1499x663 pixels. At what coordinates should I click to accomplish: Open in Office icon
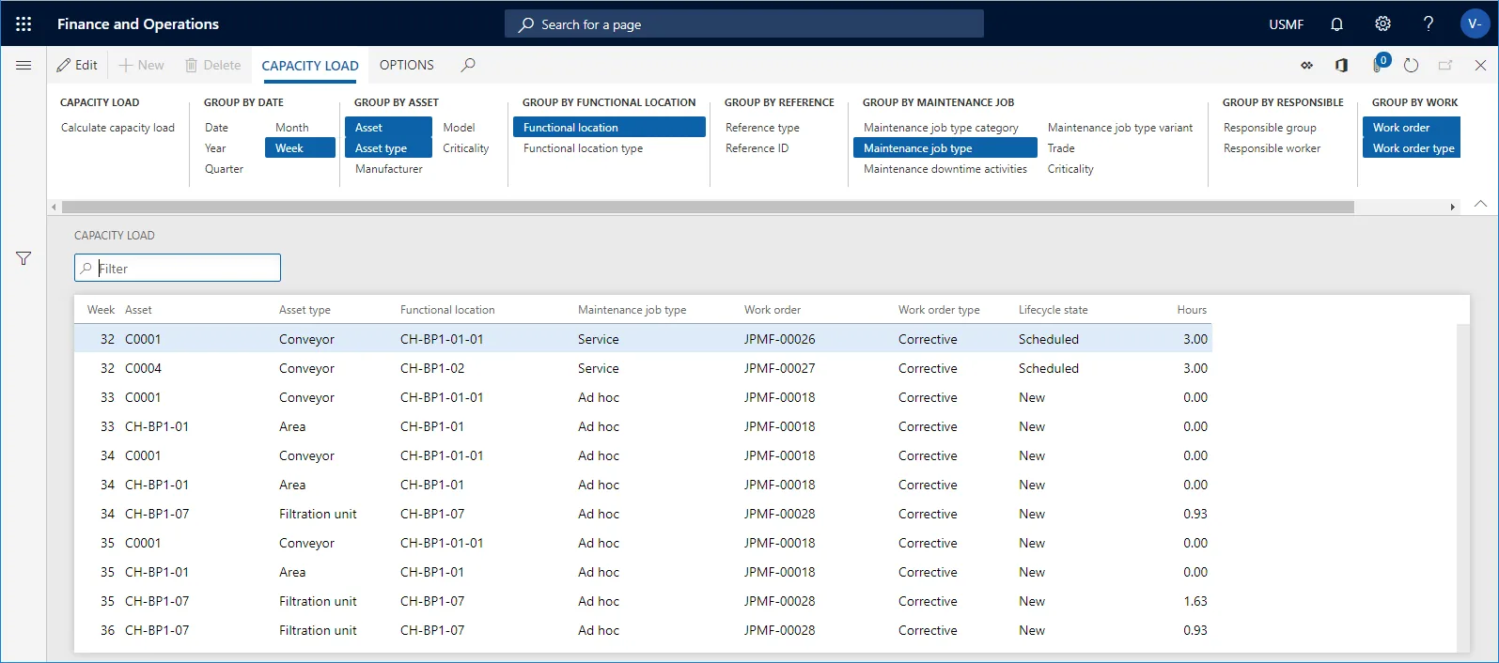tap(1341, 66)
